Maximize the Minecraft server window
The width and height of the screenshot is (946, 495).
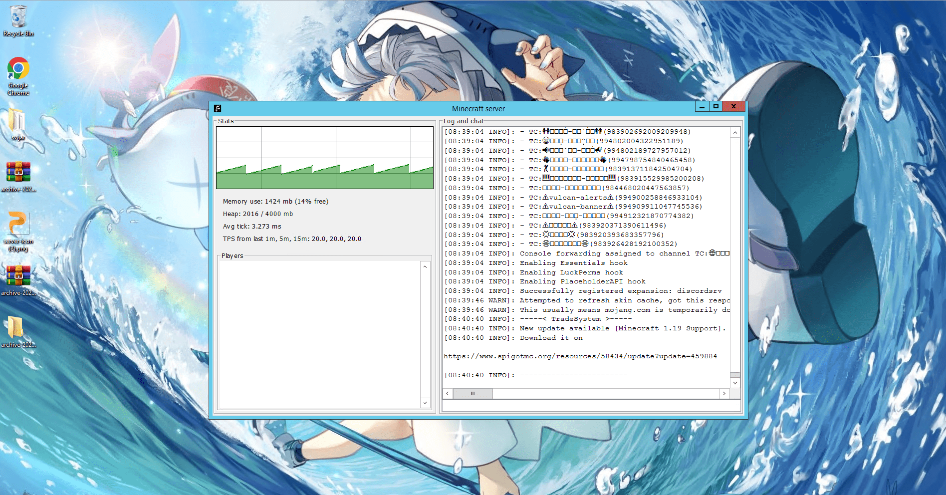pyautogui.click(x=716, y=106)
